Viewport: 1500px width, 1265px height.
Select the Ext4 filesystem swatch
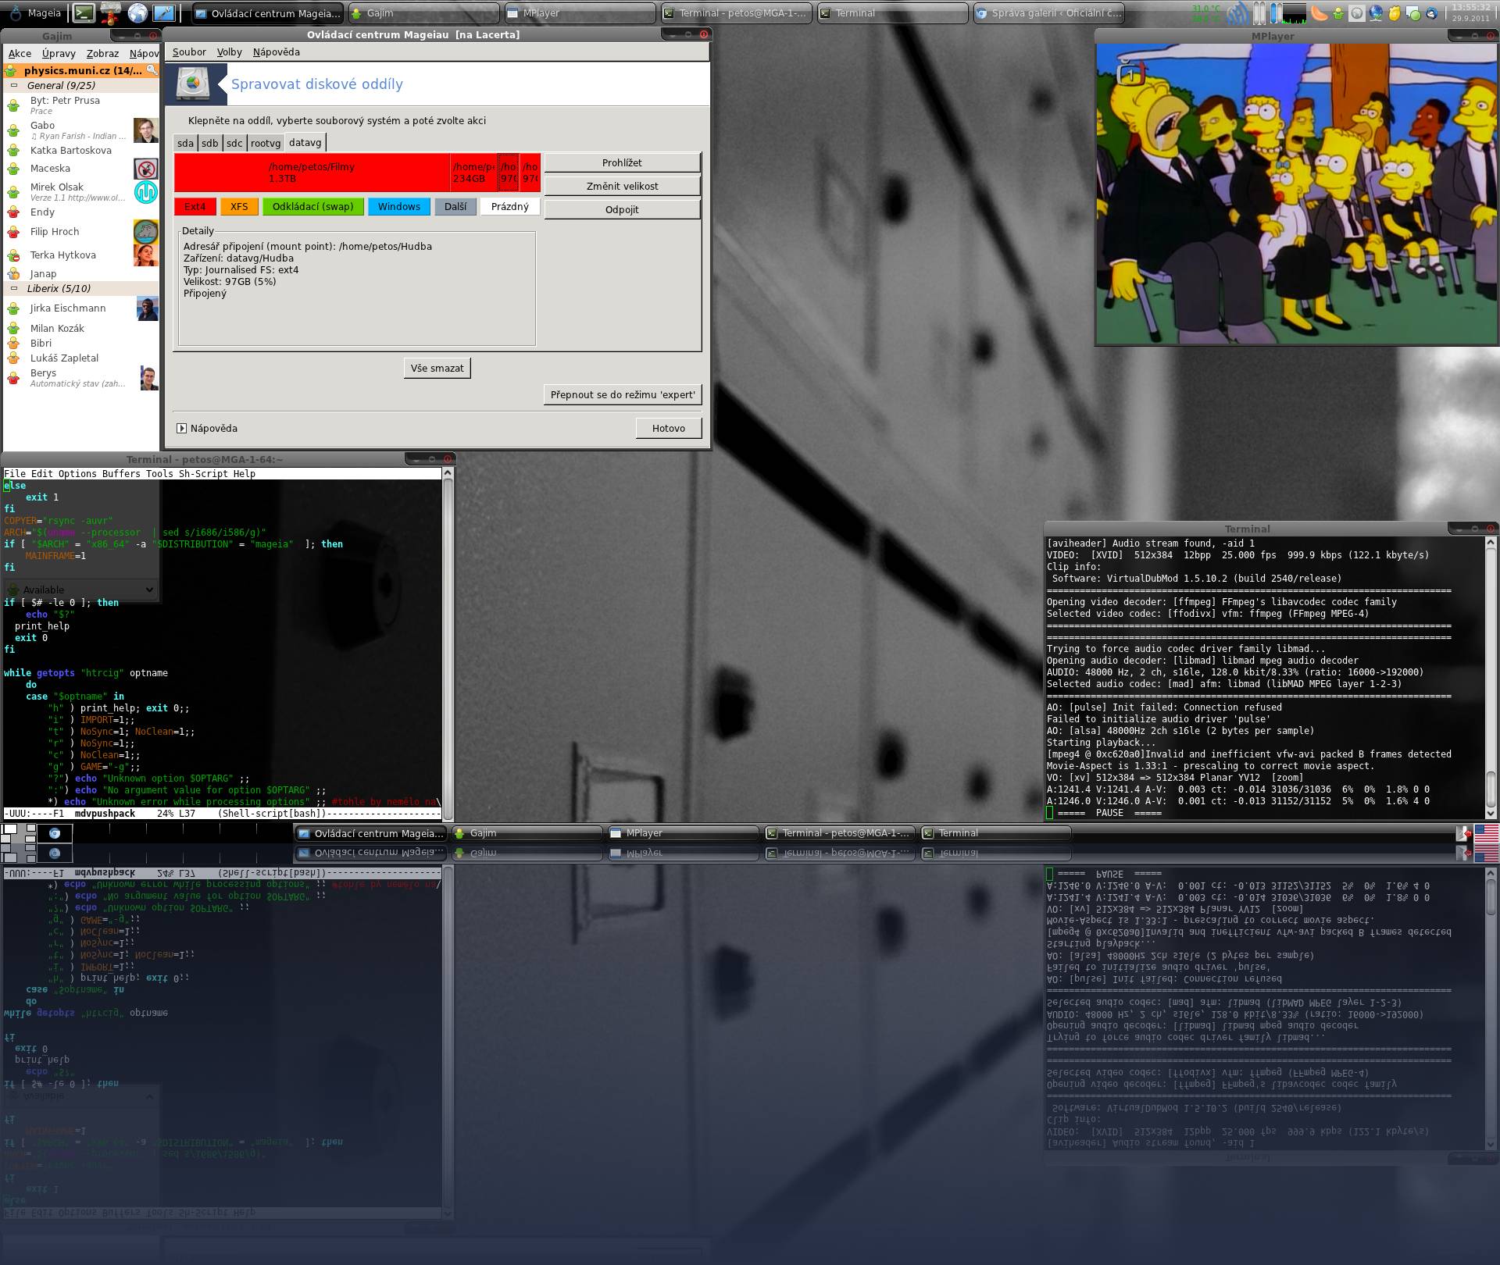coord(195,207)
